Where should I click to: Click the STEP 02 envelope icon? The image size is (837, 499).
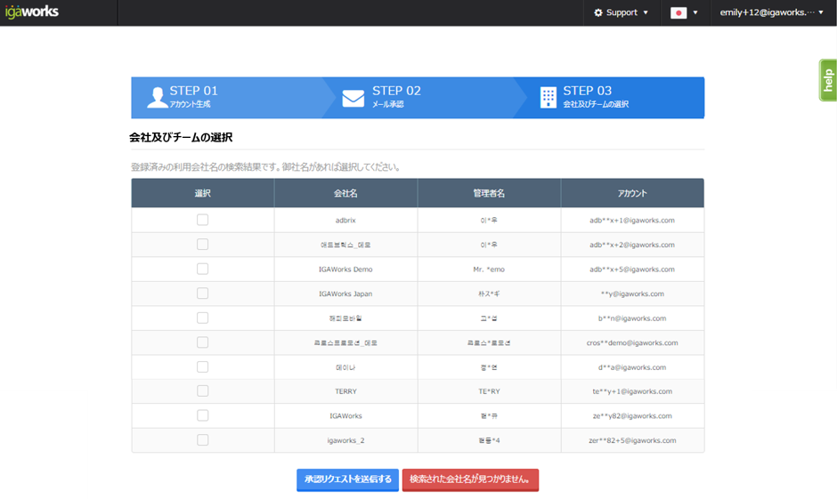point(353,98)
